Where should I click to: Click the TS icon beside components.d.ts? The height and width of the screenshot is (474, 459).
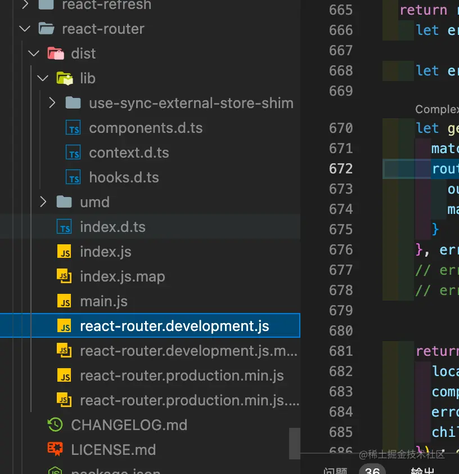tap(73, 128)
